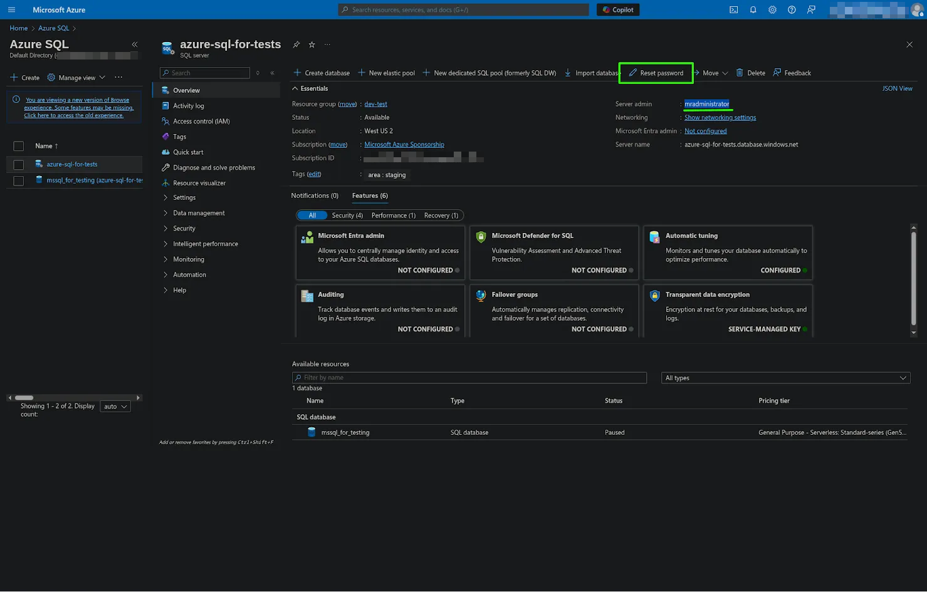Open azure-sql-for-tests in resource list
The height and width of the screenshot is (592, 927).
point(71,164)
